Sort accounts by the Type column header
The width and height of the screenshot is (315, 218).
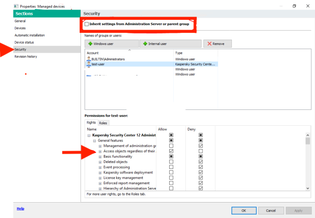(x=195, y=53)
